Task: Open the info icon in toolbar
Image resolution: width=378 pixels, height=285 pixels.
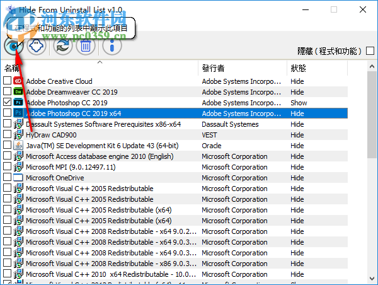Action: [x=112, y=45]
